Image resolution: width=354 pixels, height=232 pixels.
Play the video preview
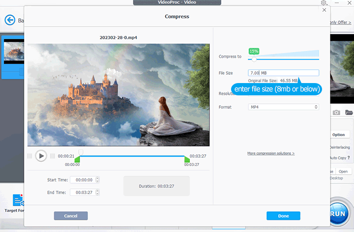(x=41, y=156)
